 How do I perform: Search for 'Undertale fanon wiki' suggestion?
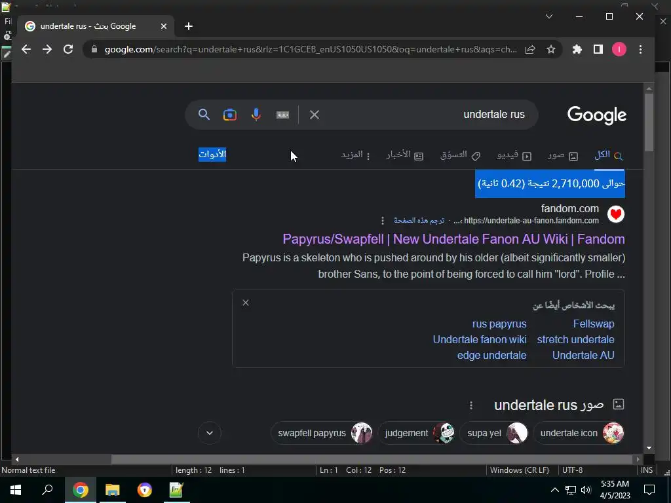480,340
